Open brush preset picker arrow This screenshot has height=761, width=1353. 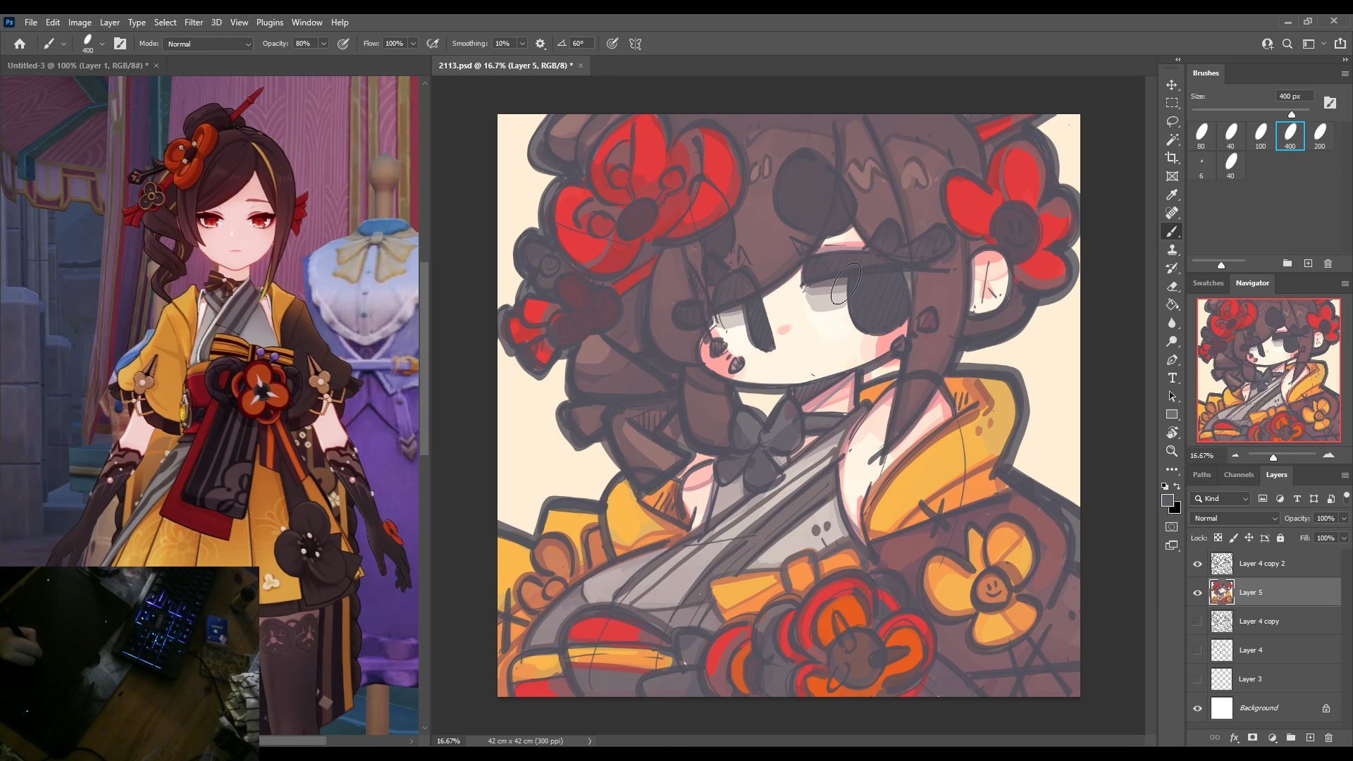pyautogui.click(x=102, y=44)
